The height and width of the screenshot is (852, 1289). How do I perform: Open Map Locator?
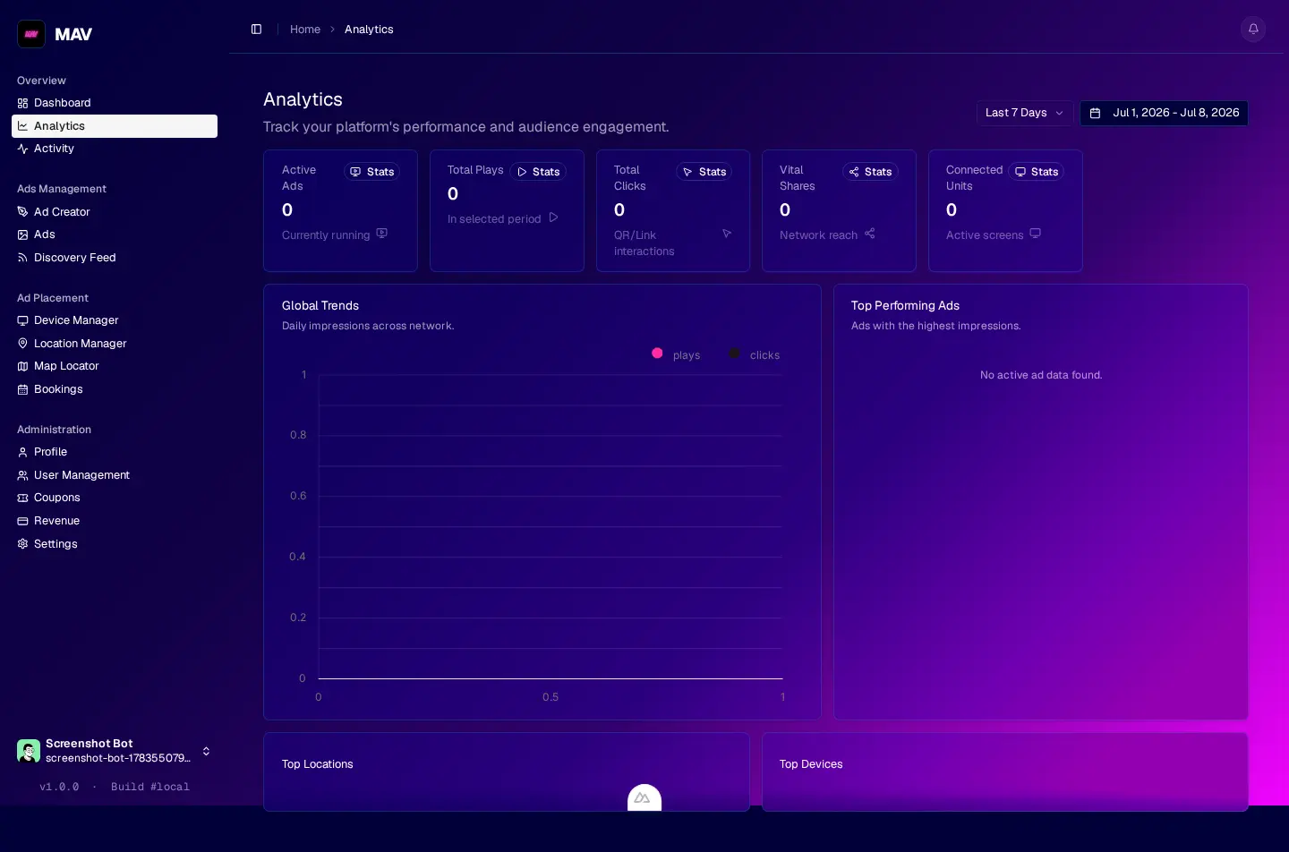click(115, 366)
